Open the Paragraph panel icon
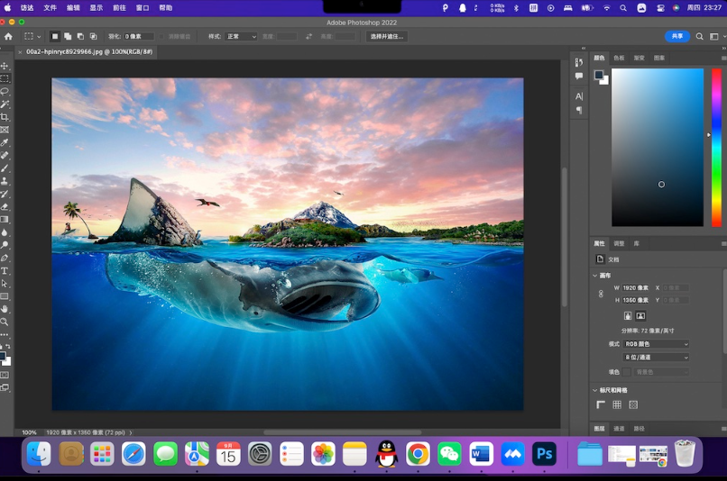This screenshot has width=727, height=481. pyautogui.click(x=579, y=110)
